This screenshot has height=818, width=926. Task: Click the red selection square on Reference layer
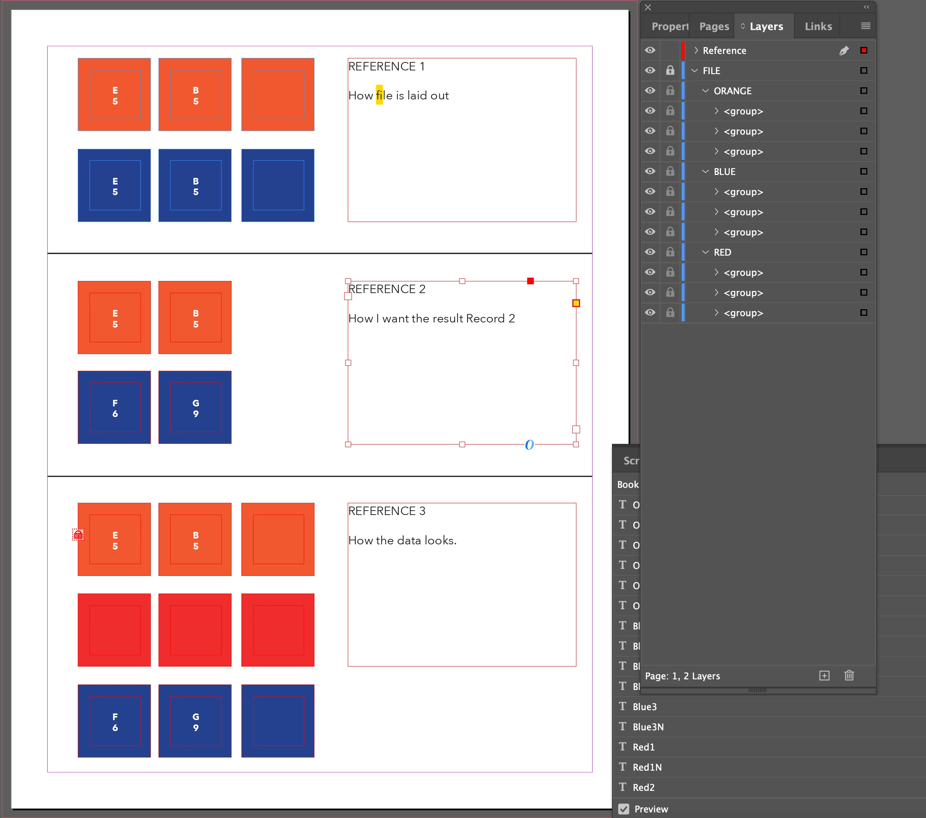864,50
